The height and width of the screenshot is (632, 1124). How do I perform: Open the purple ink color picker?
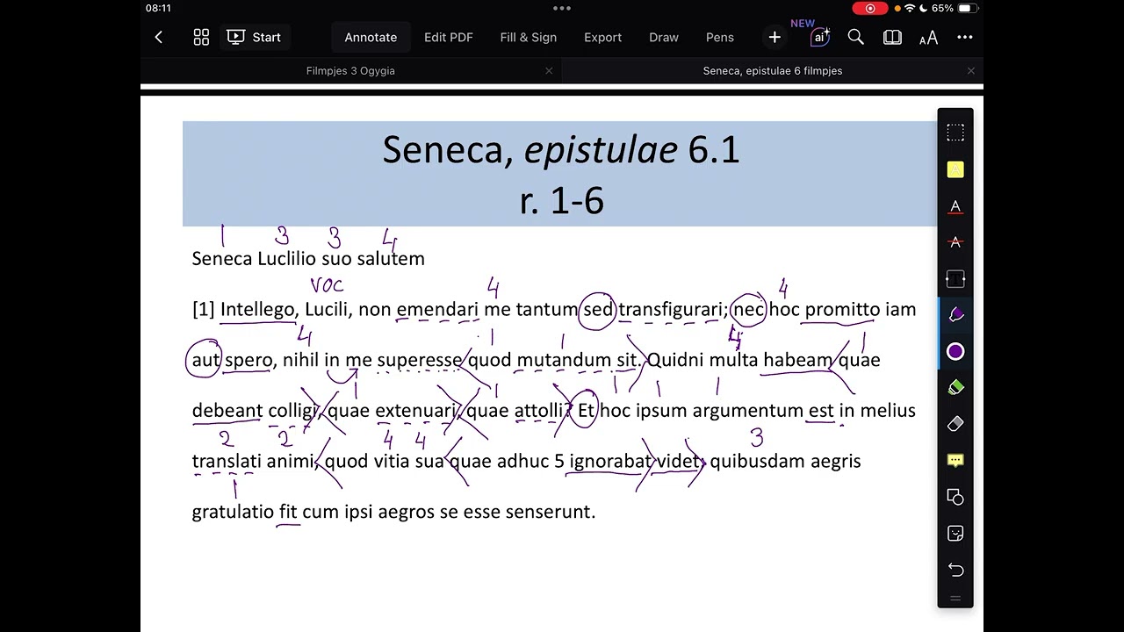click(955, 352)
